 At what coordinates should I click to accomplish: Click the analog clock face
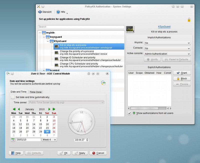(81, 121)
